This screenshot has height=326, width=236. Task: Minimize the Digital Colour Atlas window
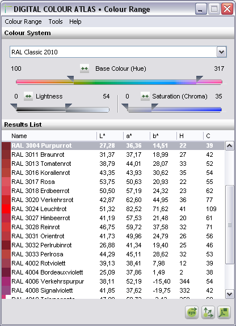pyautogui.click(x=201, y=9)
